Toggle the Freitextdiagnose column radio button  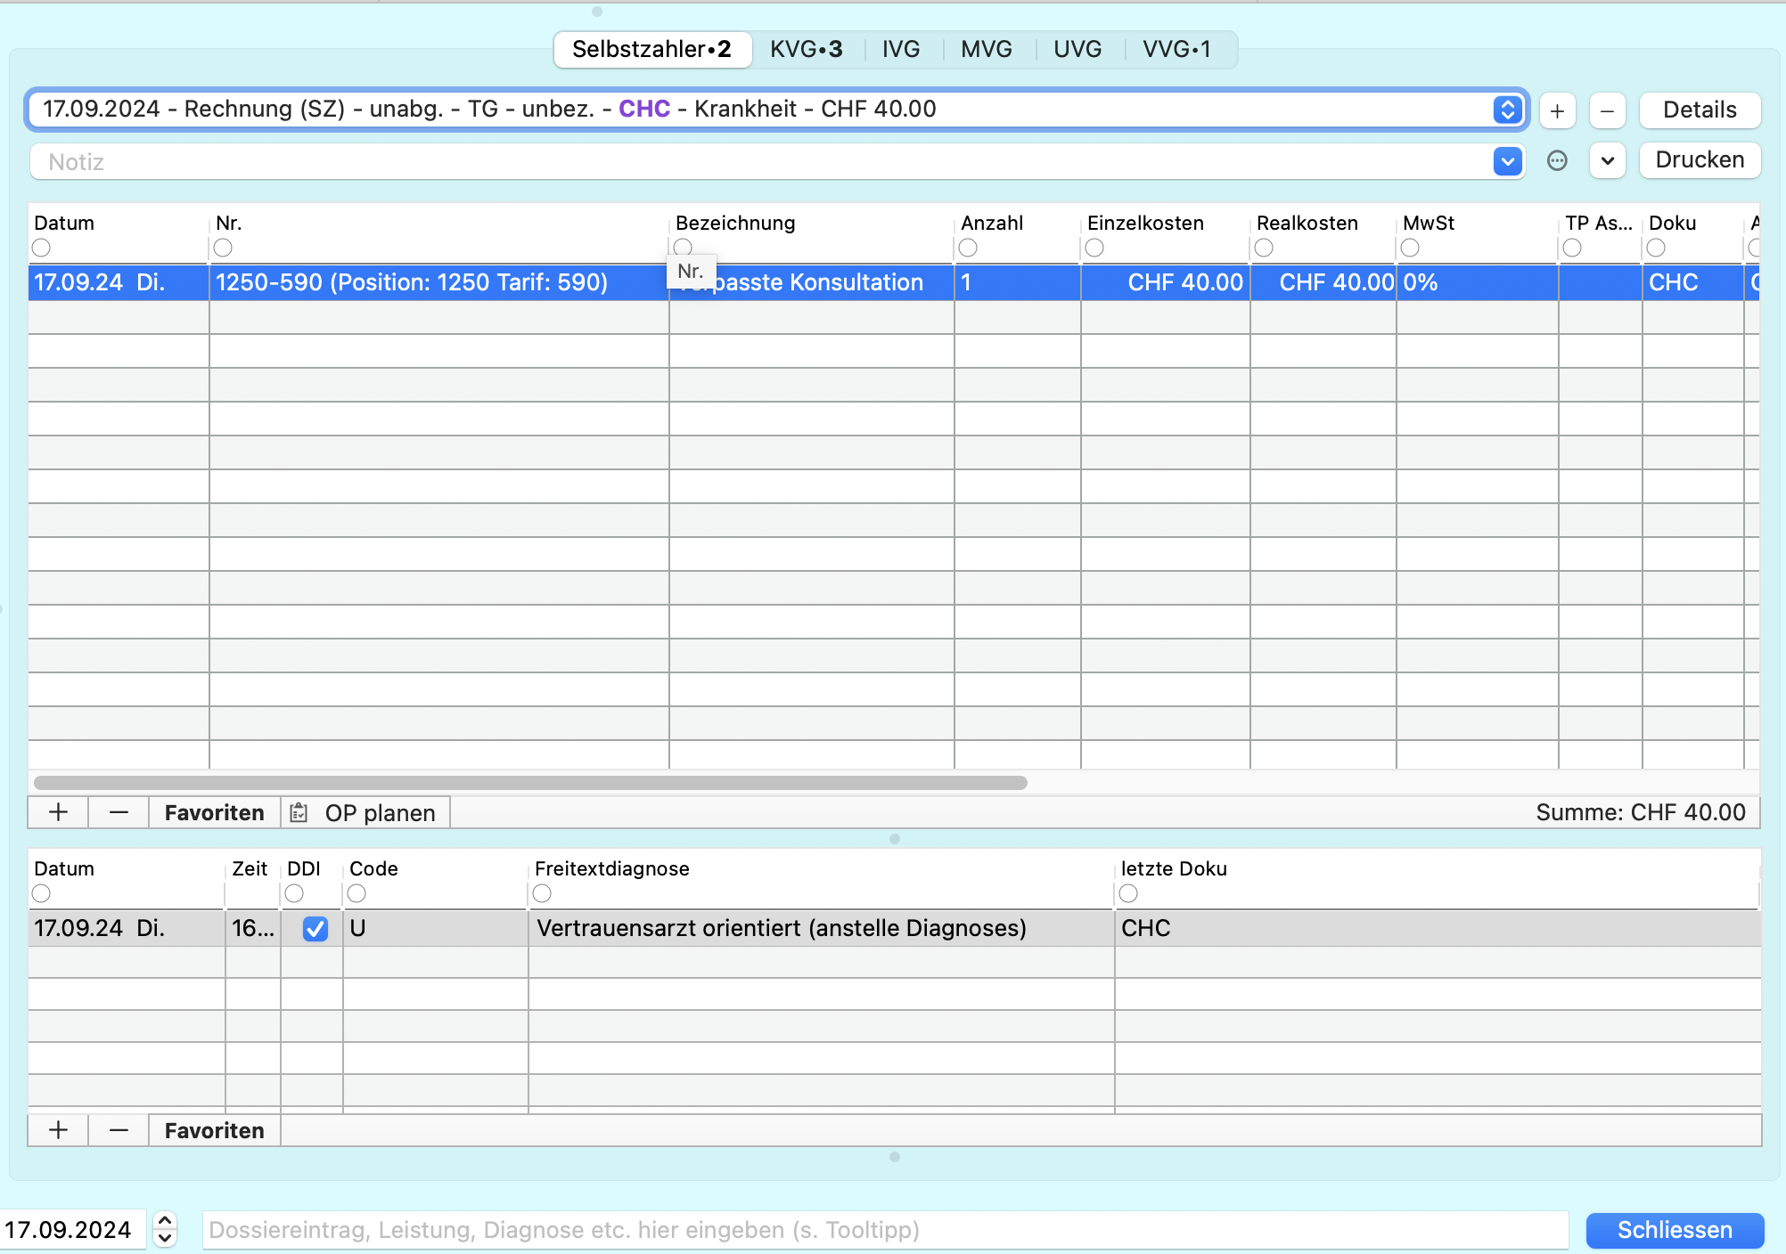(x=542, y=893)
